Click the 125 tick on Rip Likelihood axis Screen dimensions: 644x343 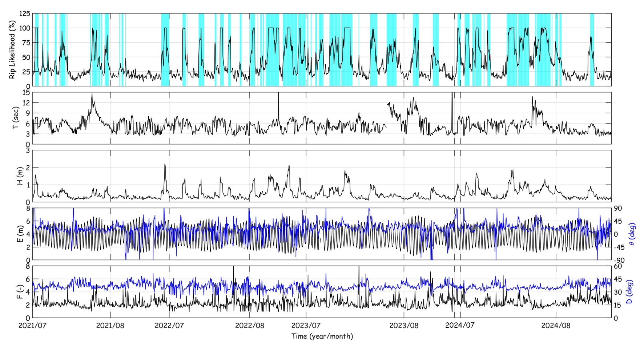[x=25, y=14]
